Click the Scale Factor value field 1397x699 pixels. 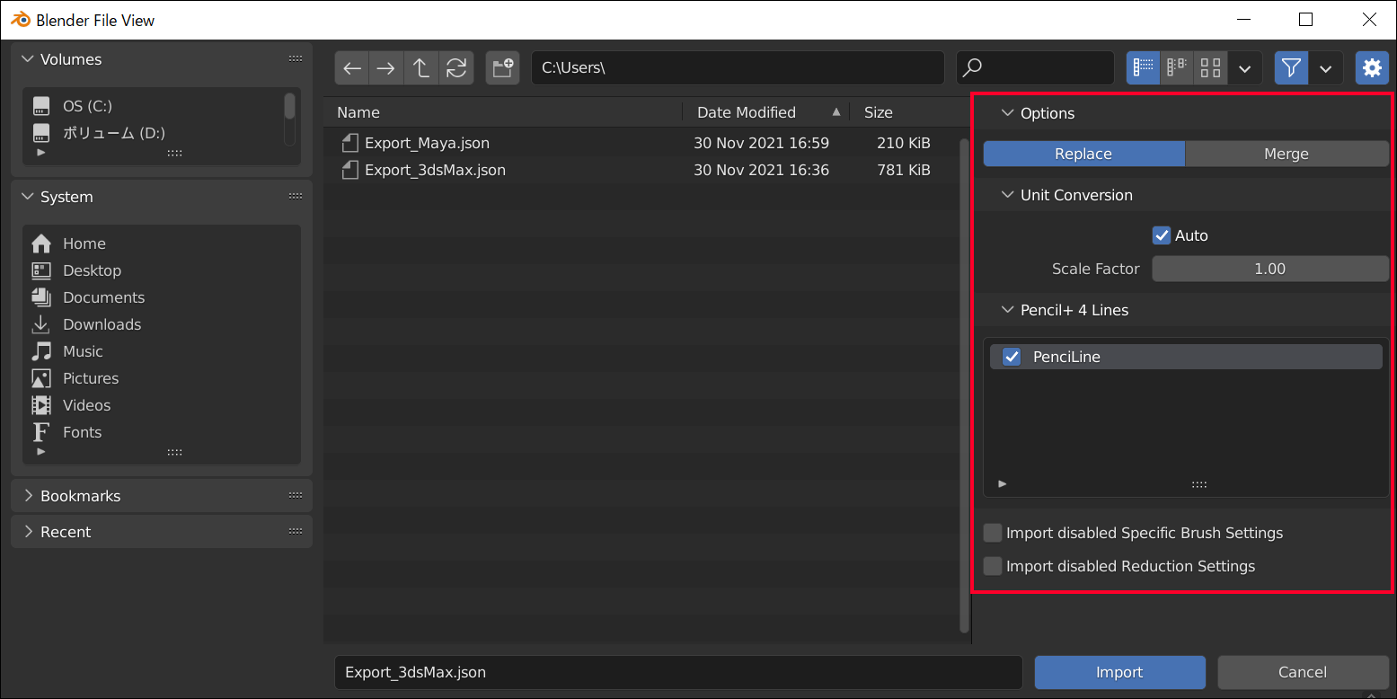(x=1270, y=269)
